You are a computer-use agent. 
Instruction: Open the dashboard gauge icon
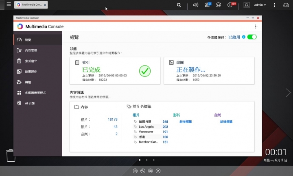pos(286,5)
